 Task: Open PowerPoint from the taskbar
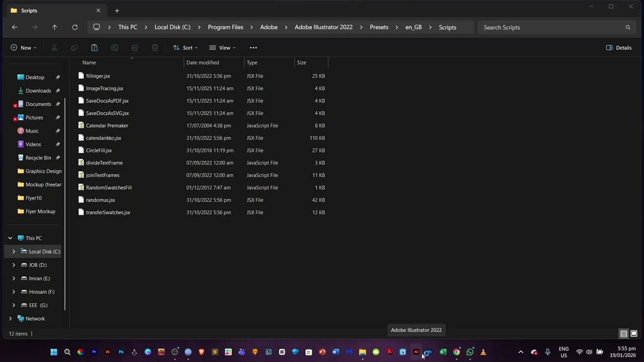coord(322,352)
